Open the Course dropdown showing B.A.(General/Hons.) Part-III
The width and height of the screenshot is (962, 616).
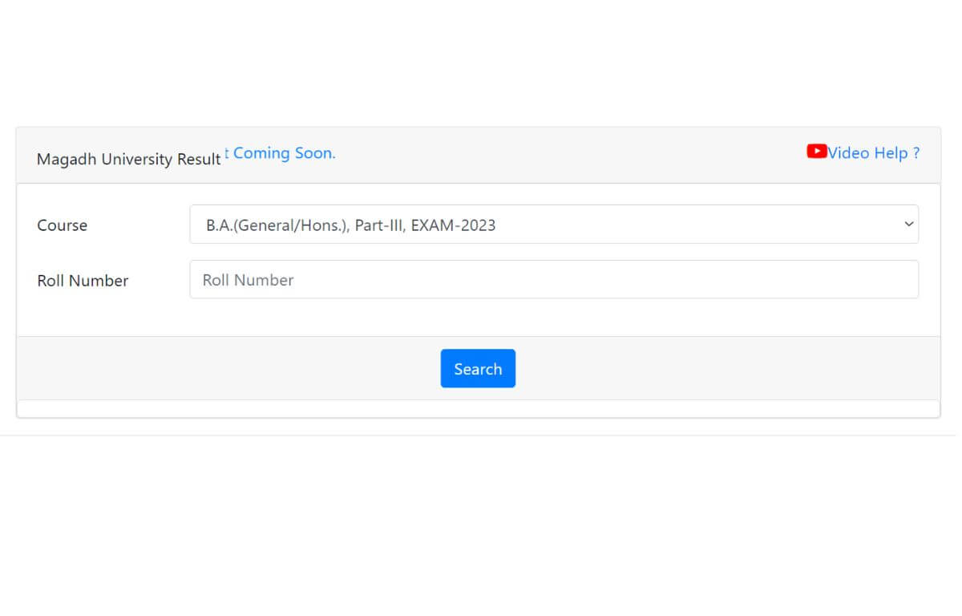coord(554,225)
